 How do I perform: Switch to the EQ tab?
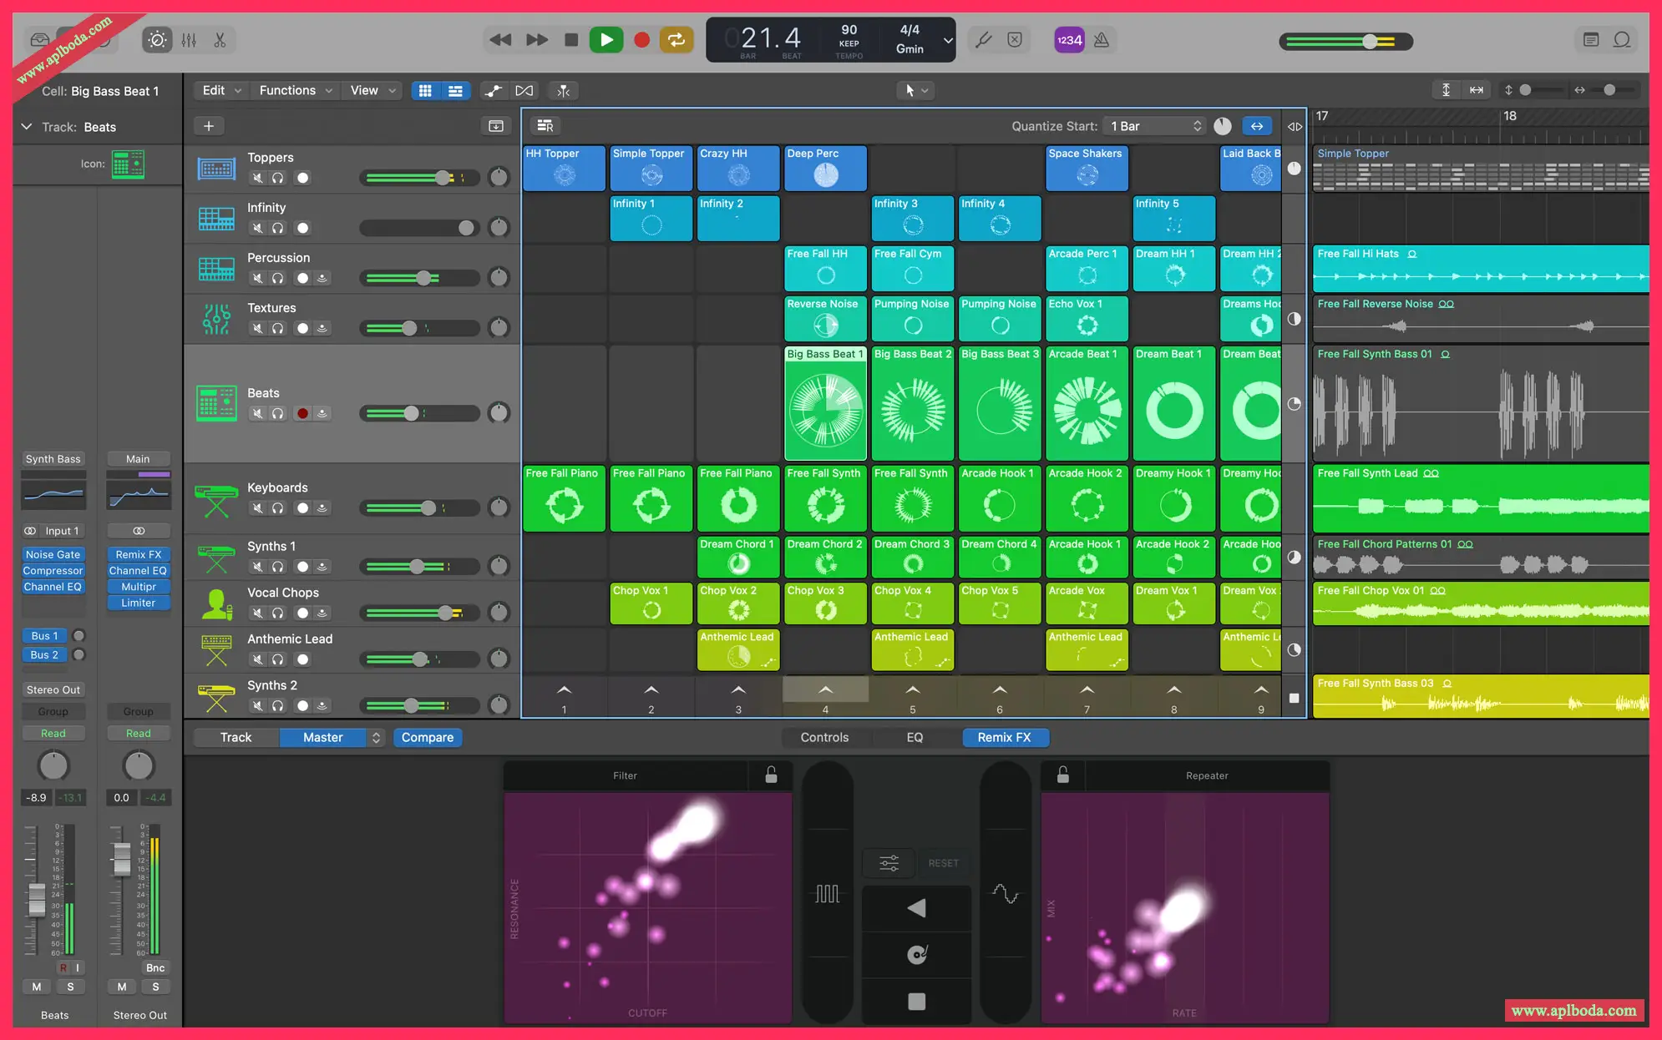(915, 738)
